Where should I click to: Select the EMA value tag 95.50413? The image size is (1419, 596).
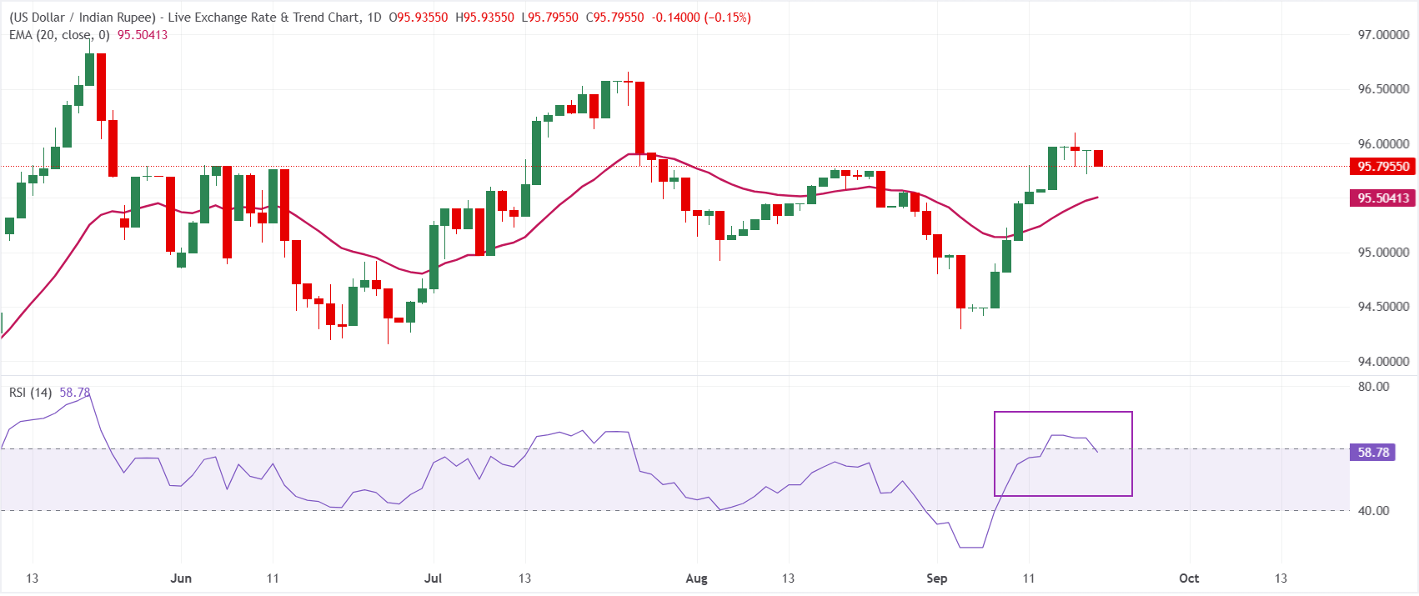point(1382,198)
